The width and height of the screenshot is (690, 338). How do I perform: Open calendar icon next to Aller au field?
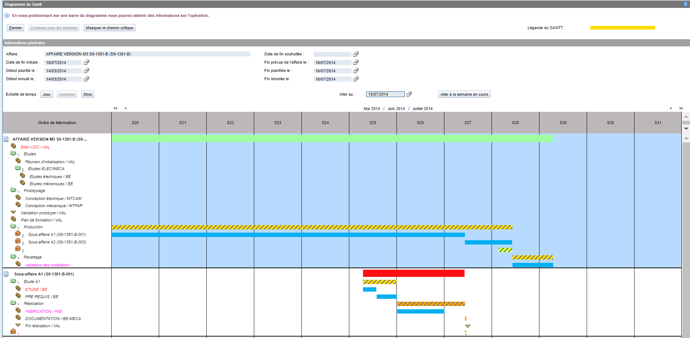pyautogui.click(x=409, y=94)
